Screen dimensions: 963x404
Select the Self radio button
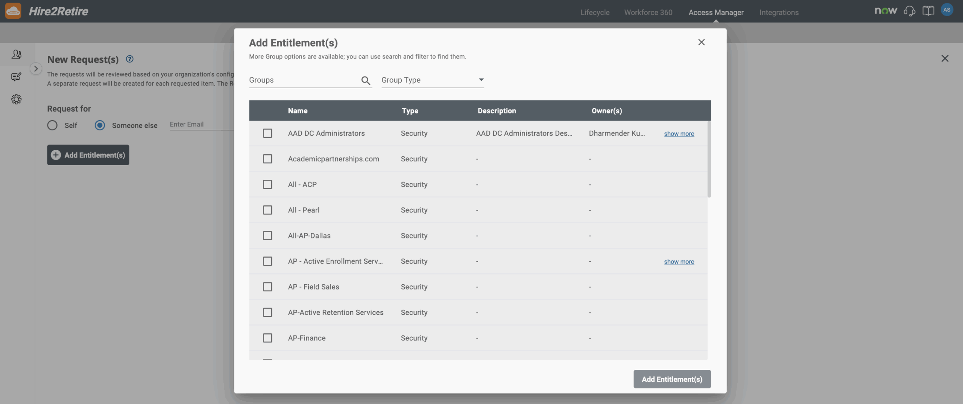(52, 125)
